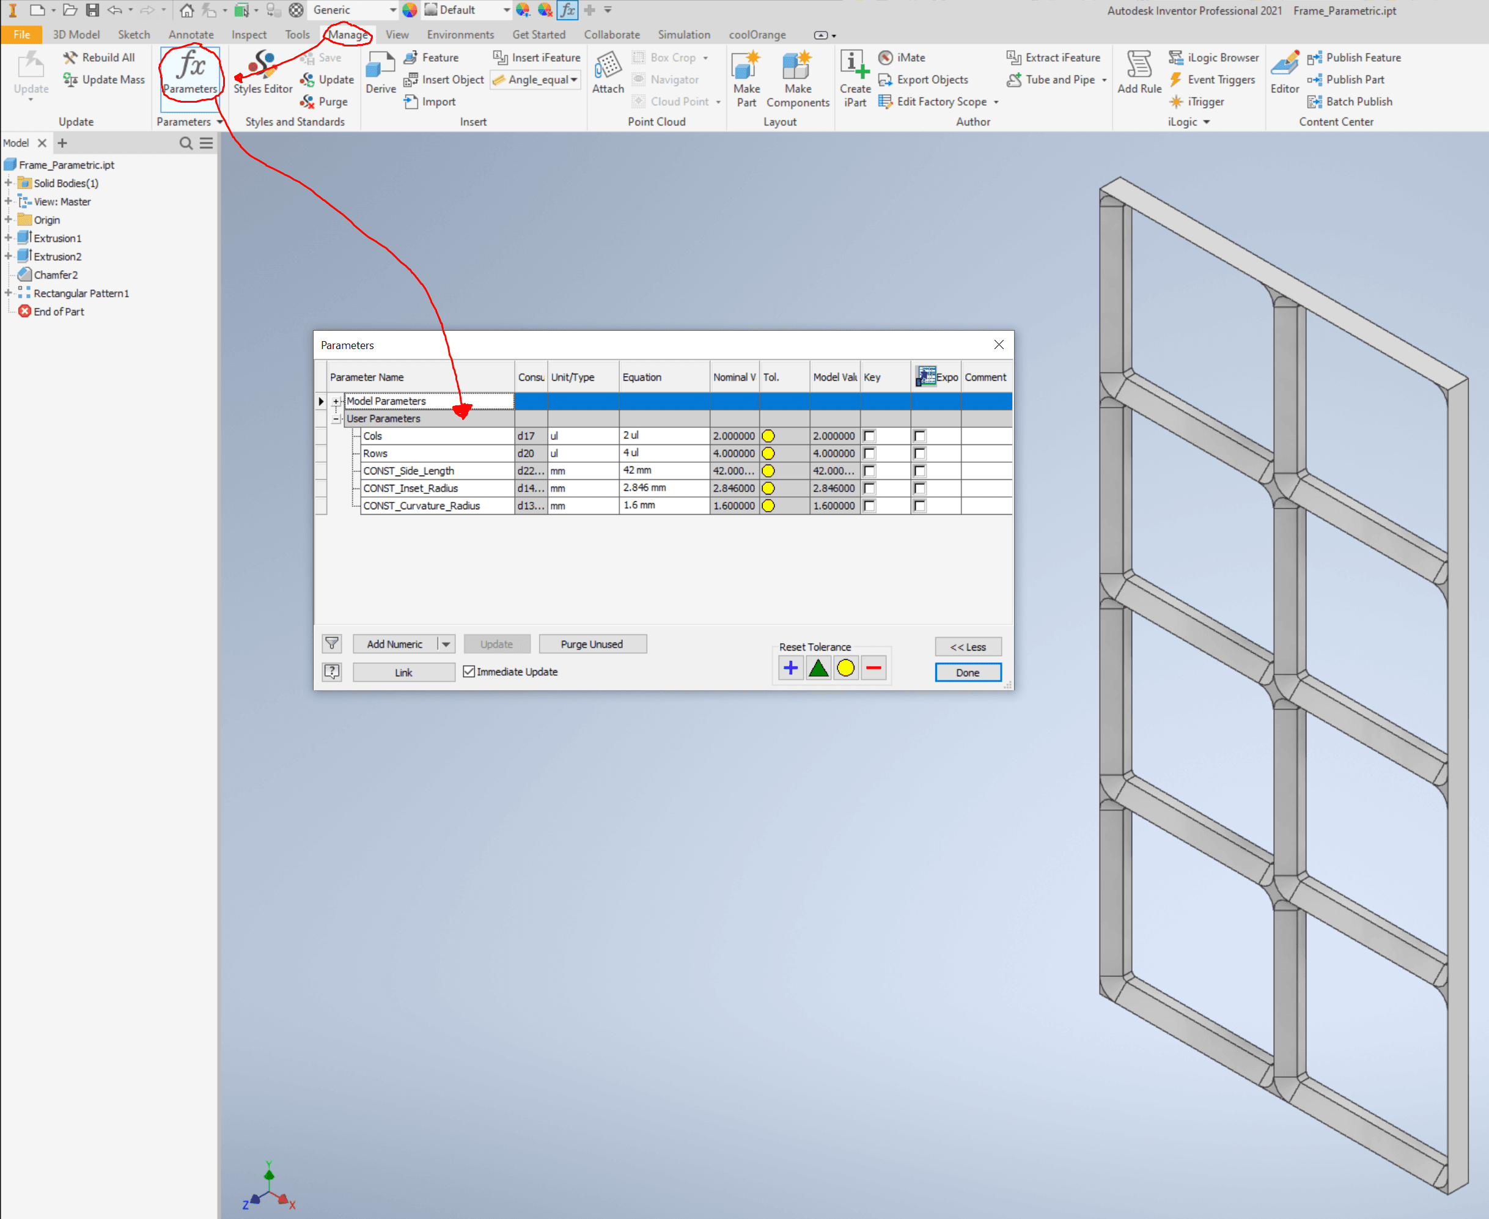Check the Key box for CONST_Inset_Radius
Viewport: 1489px width, 1219px height.
point(869,488)
